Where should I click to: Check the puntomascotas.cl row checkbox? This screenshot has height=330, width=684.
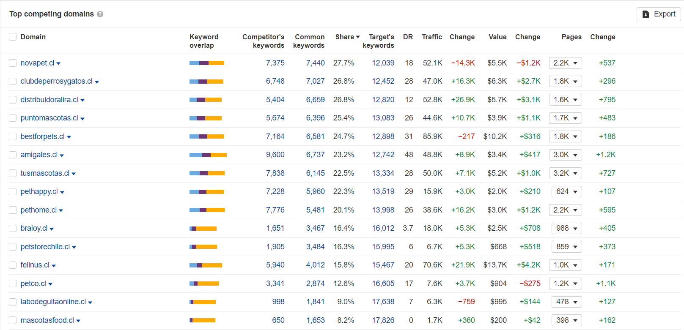pos(13,118)
